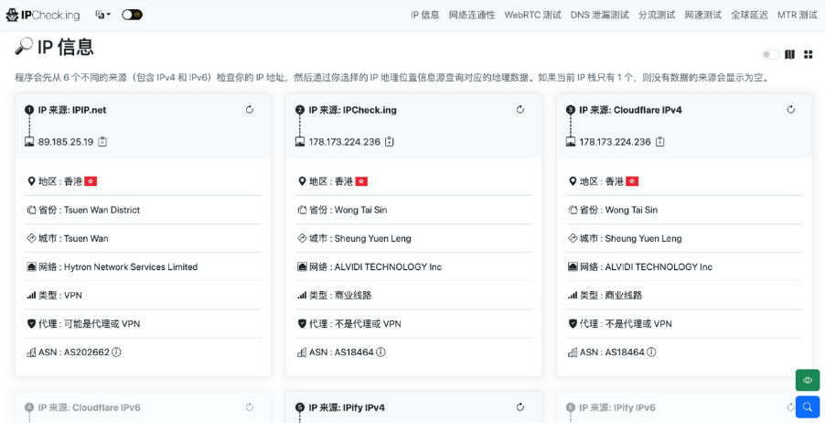The height and width of the screenshot is (423, 825).
Task: Click signal bars icon beside 类型 : VPN
Action: [31, 295]
